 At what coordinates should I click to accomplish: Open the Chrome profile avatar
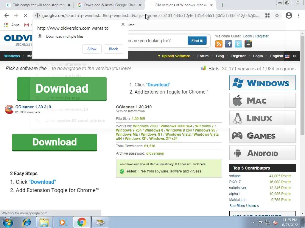point(289,15)
